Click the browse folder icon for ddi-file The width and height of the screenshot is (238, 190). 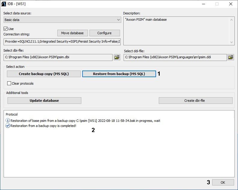click(231, 57)
